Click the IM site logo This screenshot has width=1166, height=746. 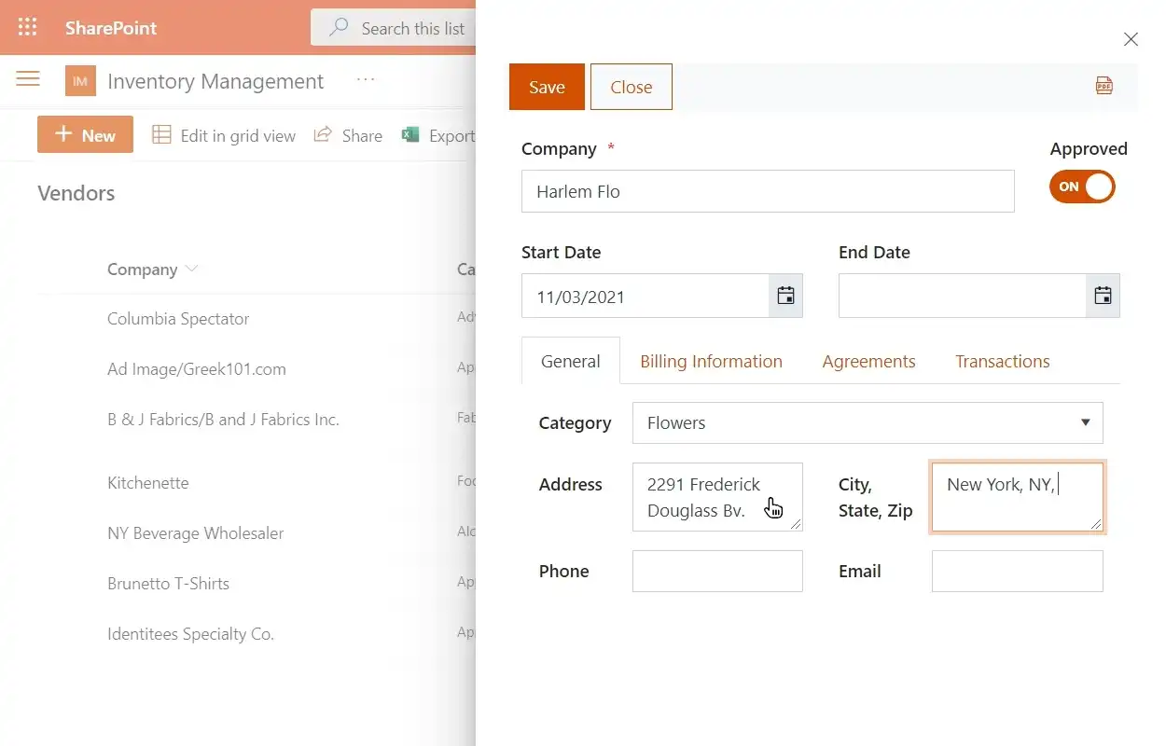pos(80,81)
